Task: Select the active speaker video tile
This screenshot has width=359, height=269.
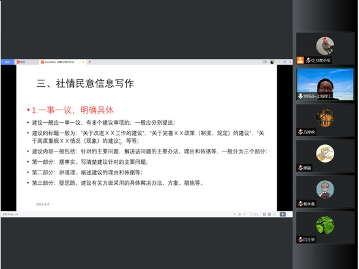Action: [x=325, y=84]
